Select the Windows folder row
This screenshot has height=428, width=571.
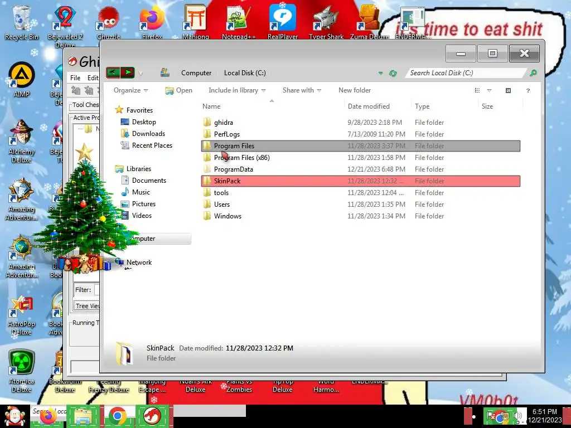pos(361,216)
